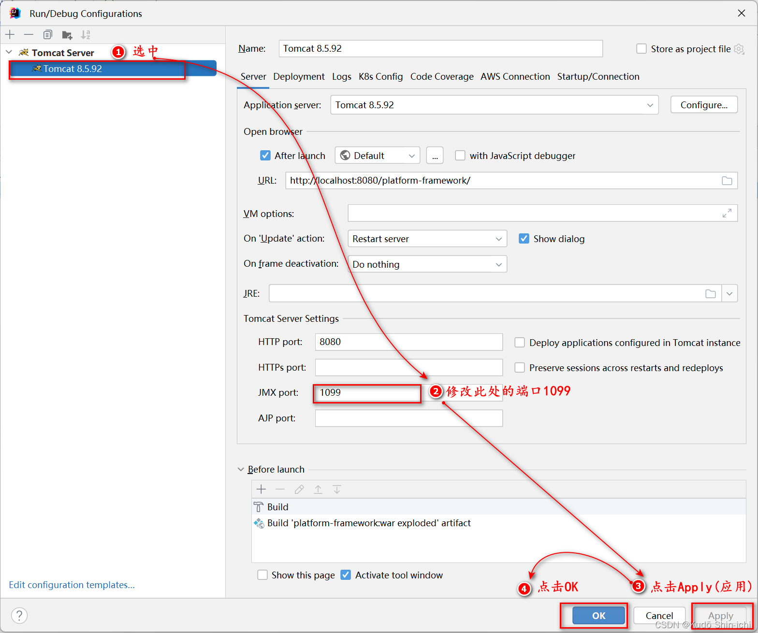
Task: Switch to the Server tab
Action: tap(253, 76)
